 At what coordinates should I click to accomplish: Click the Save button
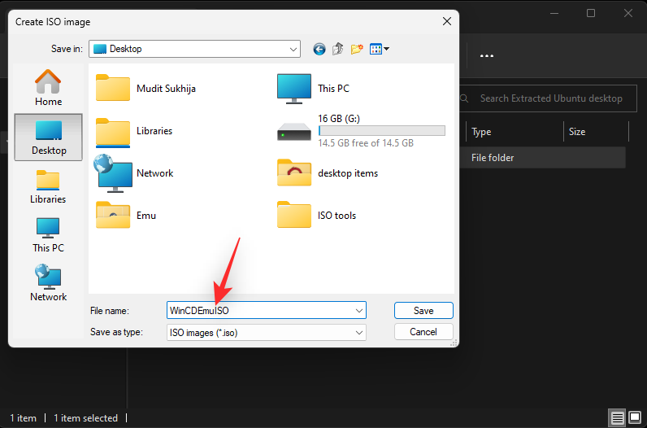click(x=423, y=311)
